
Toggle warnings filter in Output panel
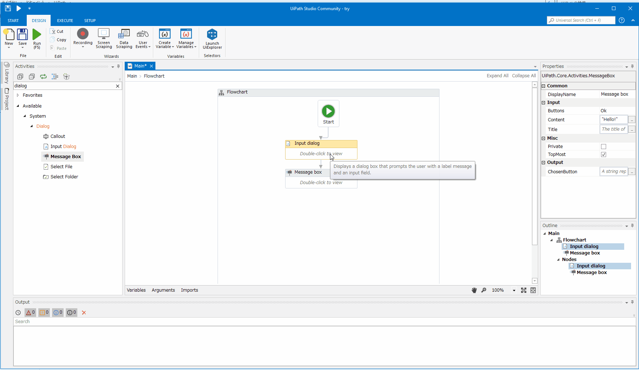click(44, 313)
